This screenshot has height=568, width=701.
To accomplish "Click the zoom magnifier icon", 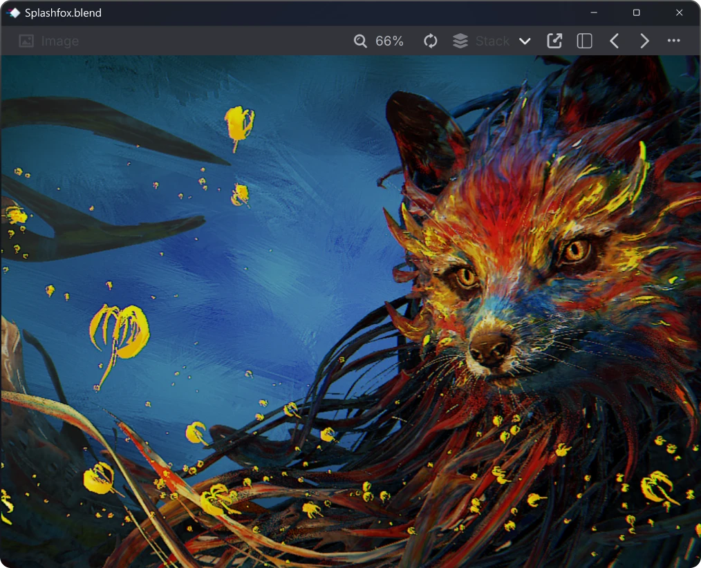I will click(360, 41).
